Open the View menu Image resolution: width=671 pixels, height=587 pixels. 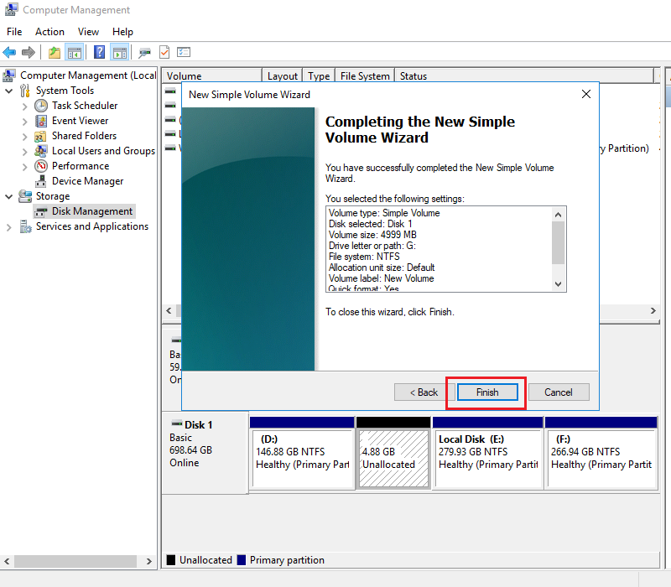[88, 31]
